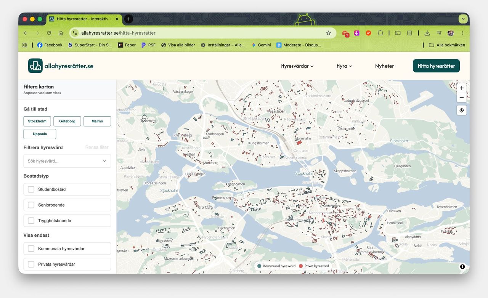Bookmark this page with star icon
The width and height of the screenshot is (488, 298).
coord(329,33)
